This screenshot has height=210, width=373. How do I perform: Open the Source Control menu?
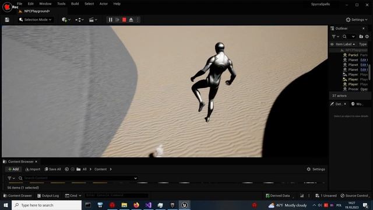(354, 196)
